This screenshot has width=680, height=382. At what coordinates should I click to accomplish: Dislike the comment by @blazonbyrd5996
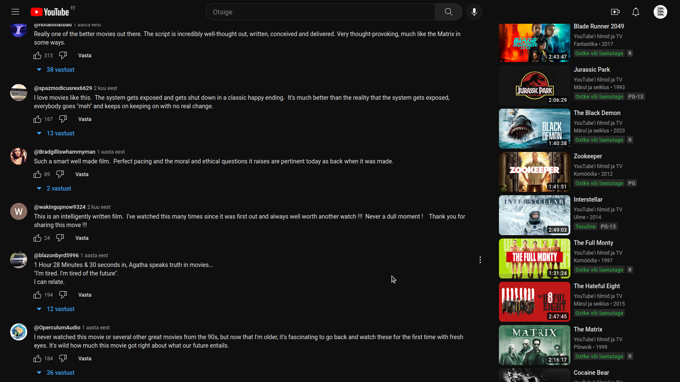63,295
